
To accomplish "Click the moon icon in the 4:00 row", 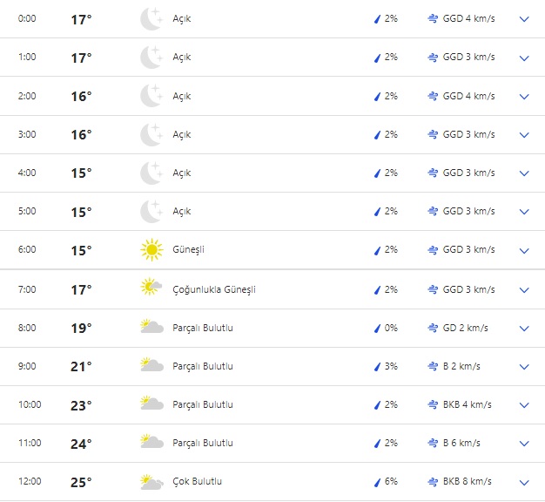I will pos(151,173).
